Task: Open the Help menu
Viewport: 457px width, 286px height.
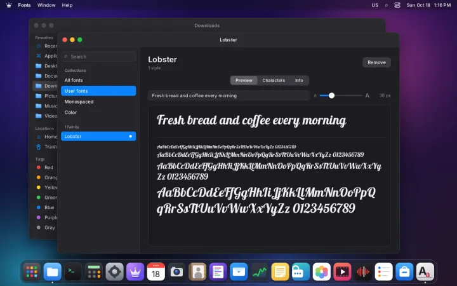Action: [x=67, y=5]
